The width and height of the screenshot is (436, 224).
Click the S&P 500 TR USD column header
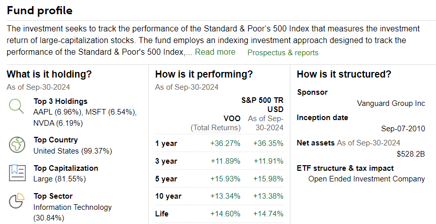pyautogui.click(x=262, y=104)
